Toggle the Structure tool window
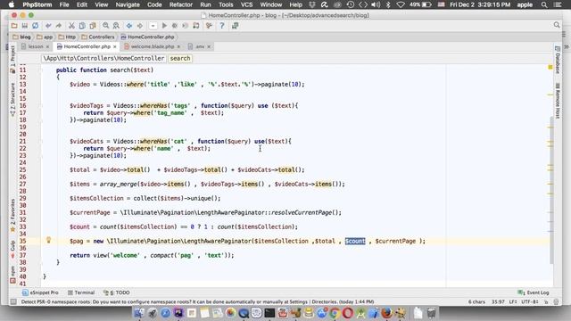Image resolution: width=571 pixels, height=321 pixels. tap(12, 99)
